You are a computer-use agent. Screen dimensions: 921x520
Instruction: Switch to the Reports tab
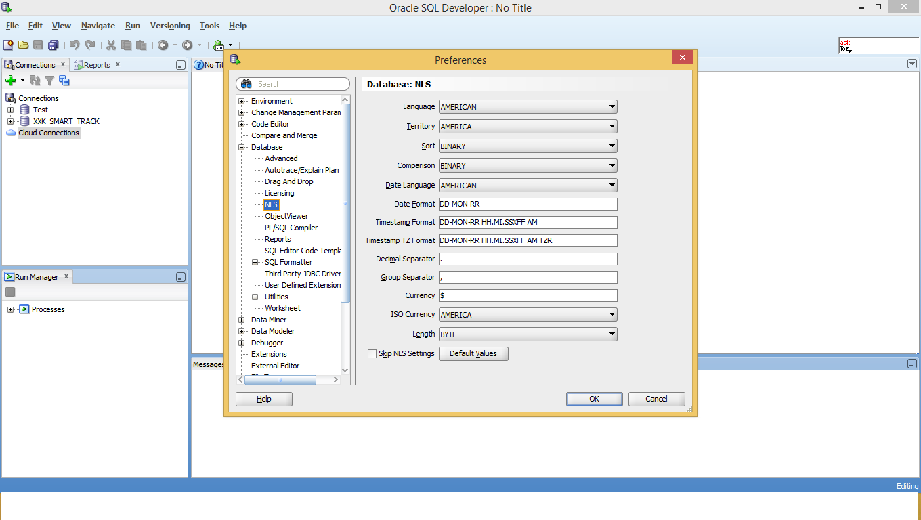point(97,65)
